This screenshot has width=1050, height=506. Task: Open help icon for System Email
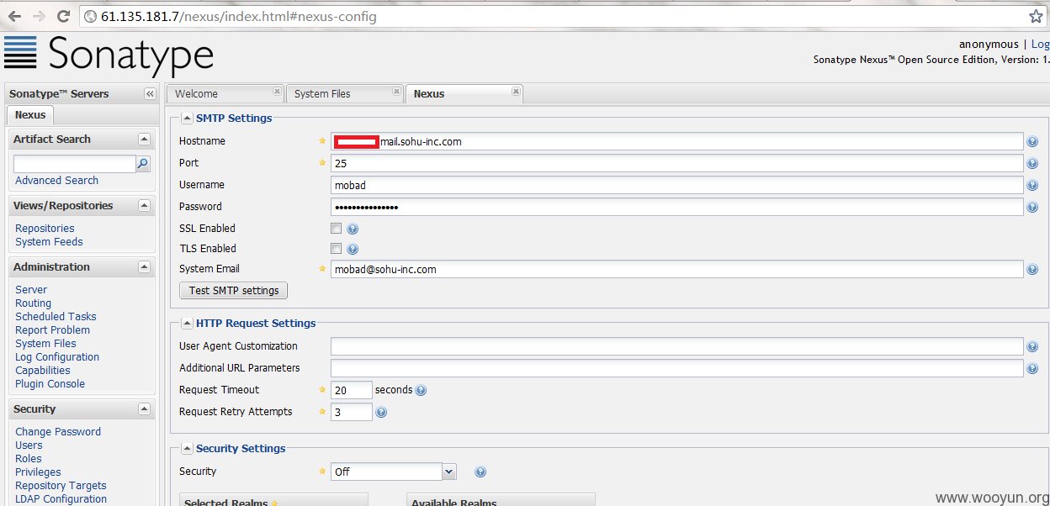[x=1032, y=270]
